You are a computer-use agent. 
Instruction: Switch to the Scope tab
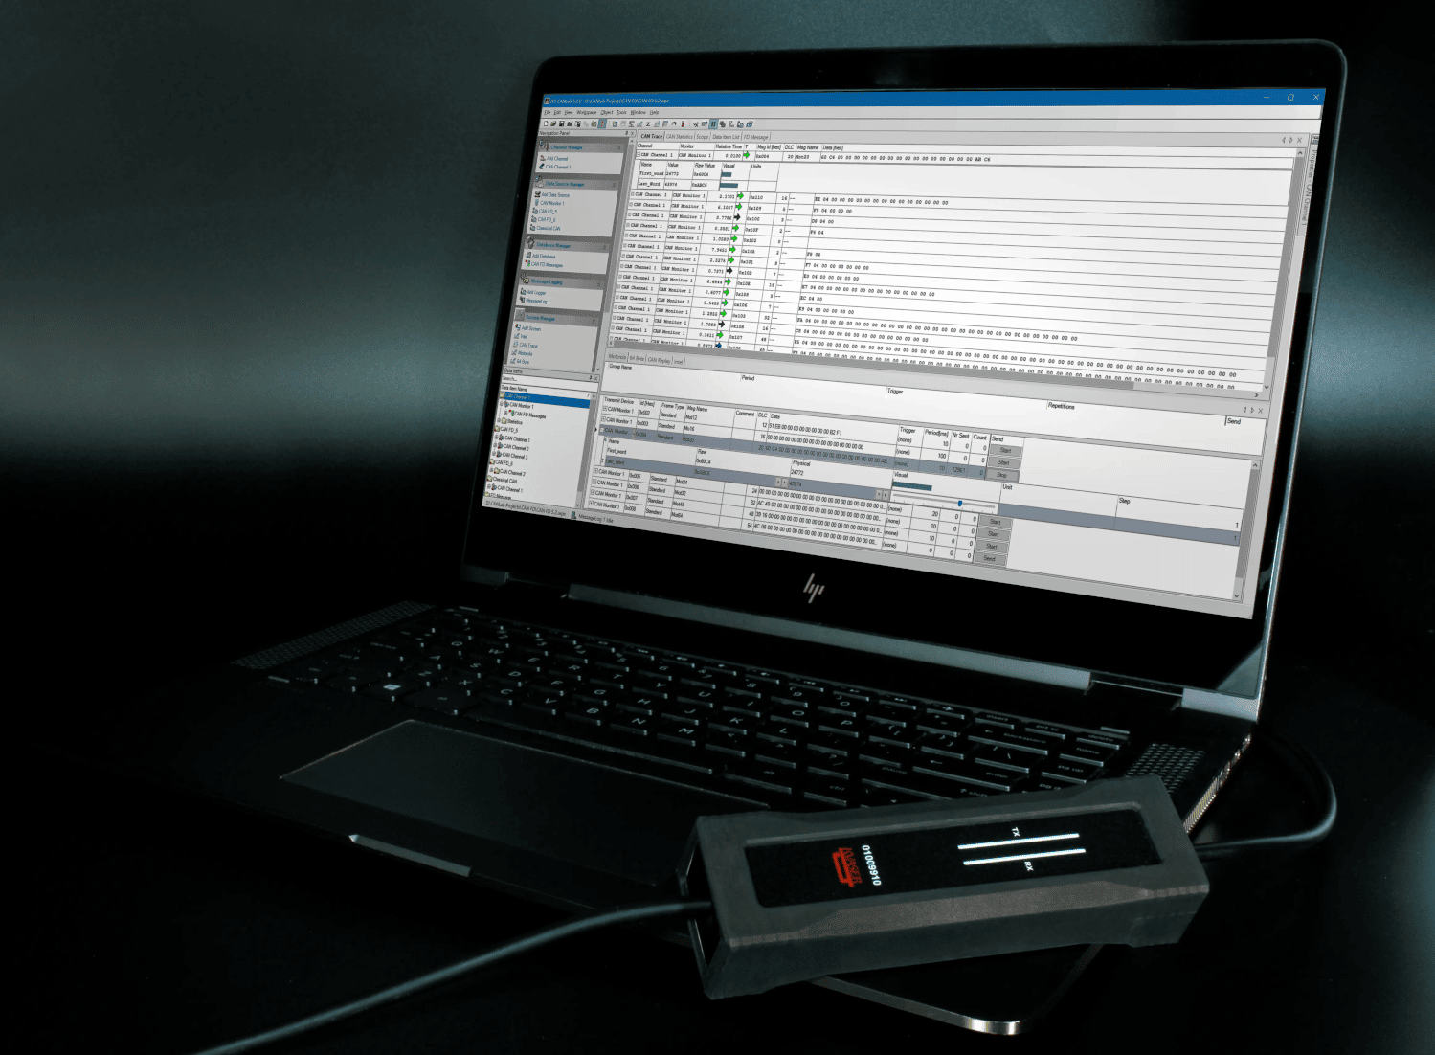click(703, 137)
